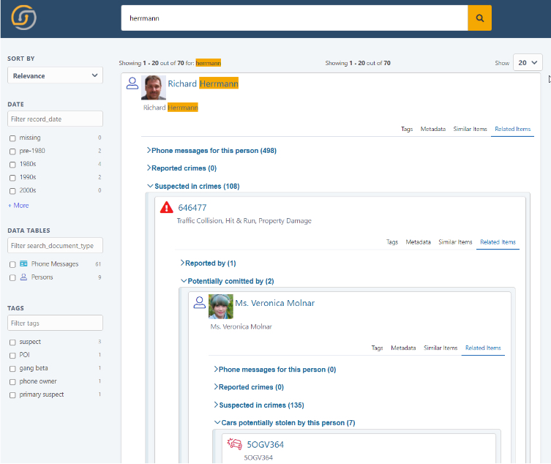Open Richard Herrmann's profile photo
The height and width of the screenshot is (464, 551).
click(154, 88)
